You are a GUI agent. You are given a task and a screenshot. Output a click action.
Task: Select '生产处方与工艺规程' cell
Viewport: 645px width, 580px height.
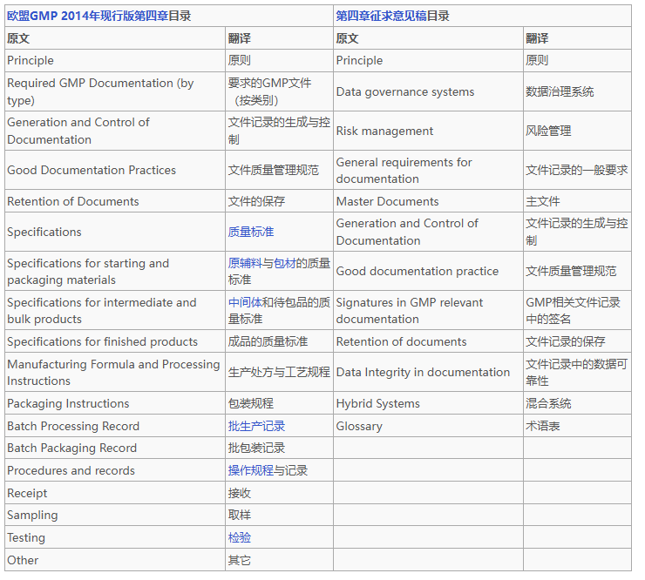tap(279, 373)
